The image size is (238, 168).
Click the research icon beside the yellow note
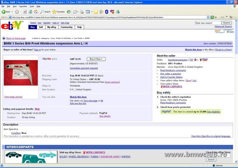click(101, 12)
